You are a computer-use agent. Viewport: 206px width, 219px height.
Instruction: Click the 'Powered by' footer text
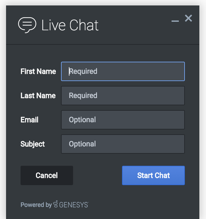tap(36, 205)
